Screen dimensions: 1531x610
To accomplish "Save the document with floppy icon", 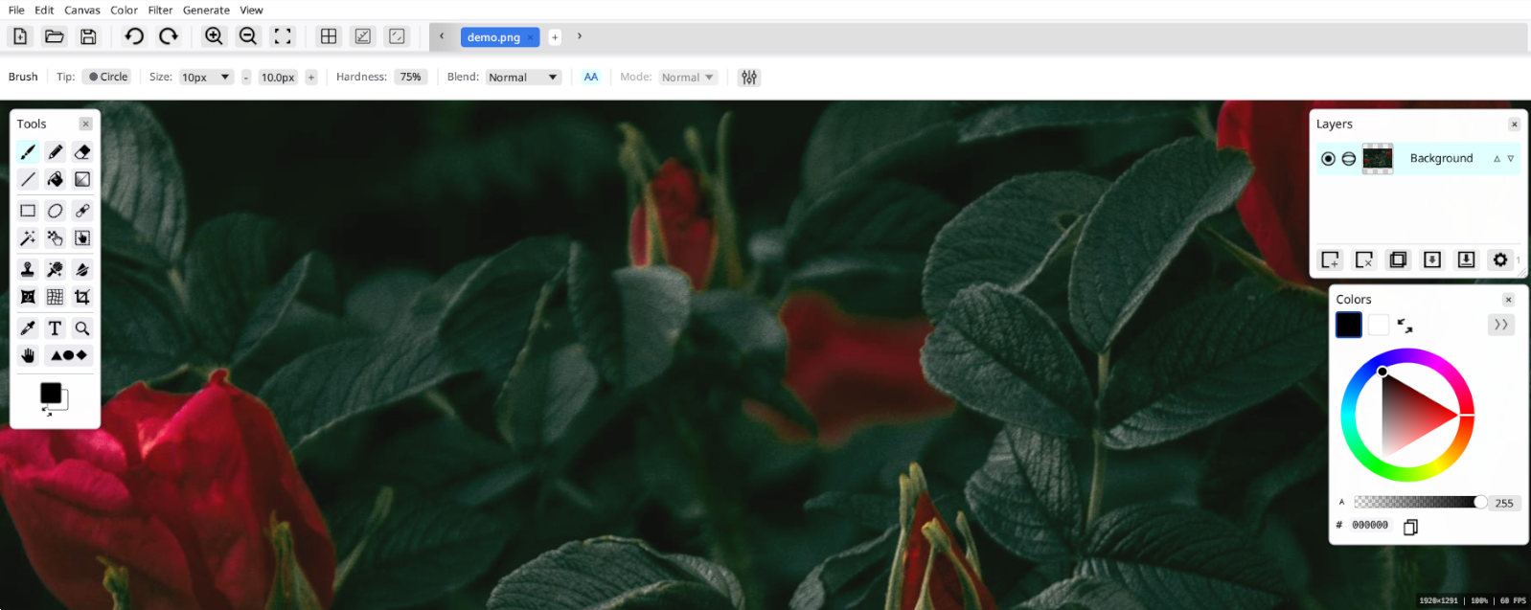I will coord(88,36).
